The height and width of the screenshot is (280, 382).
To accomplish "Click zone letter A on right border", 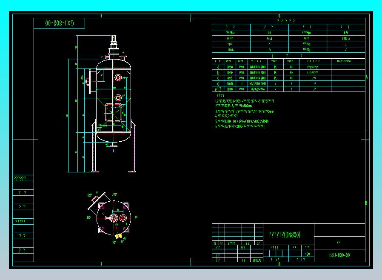I will point(366,77).
